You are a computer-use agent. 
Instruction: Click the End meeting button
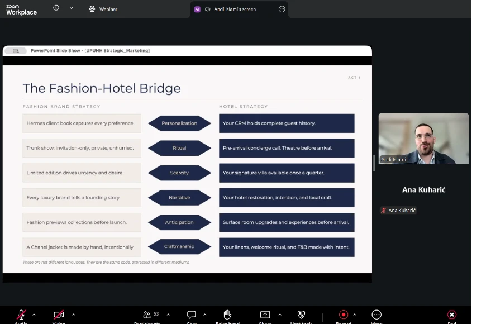pyautogui.click(x=451, y=315)
